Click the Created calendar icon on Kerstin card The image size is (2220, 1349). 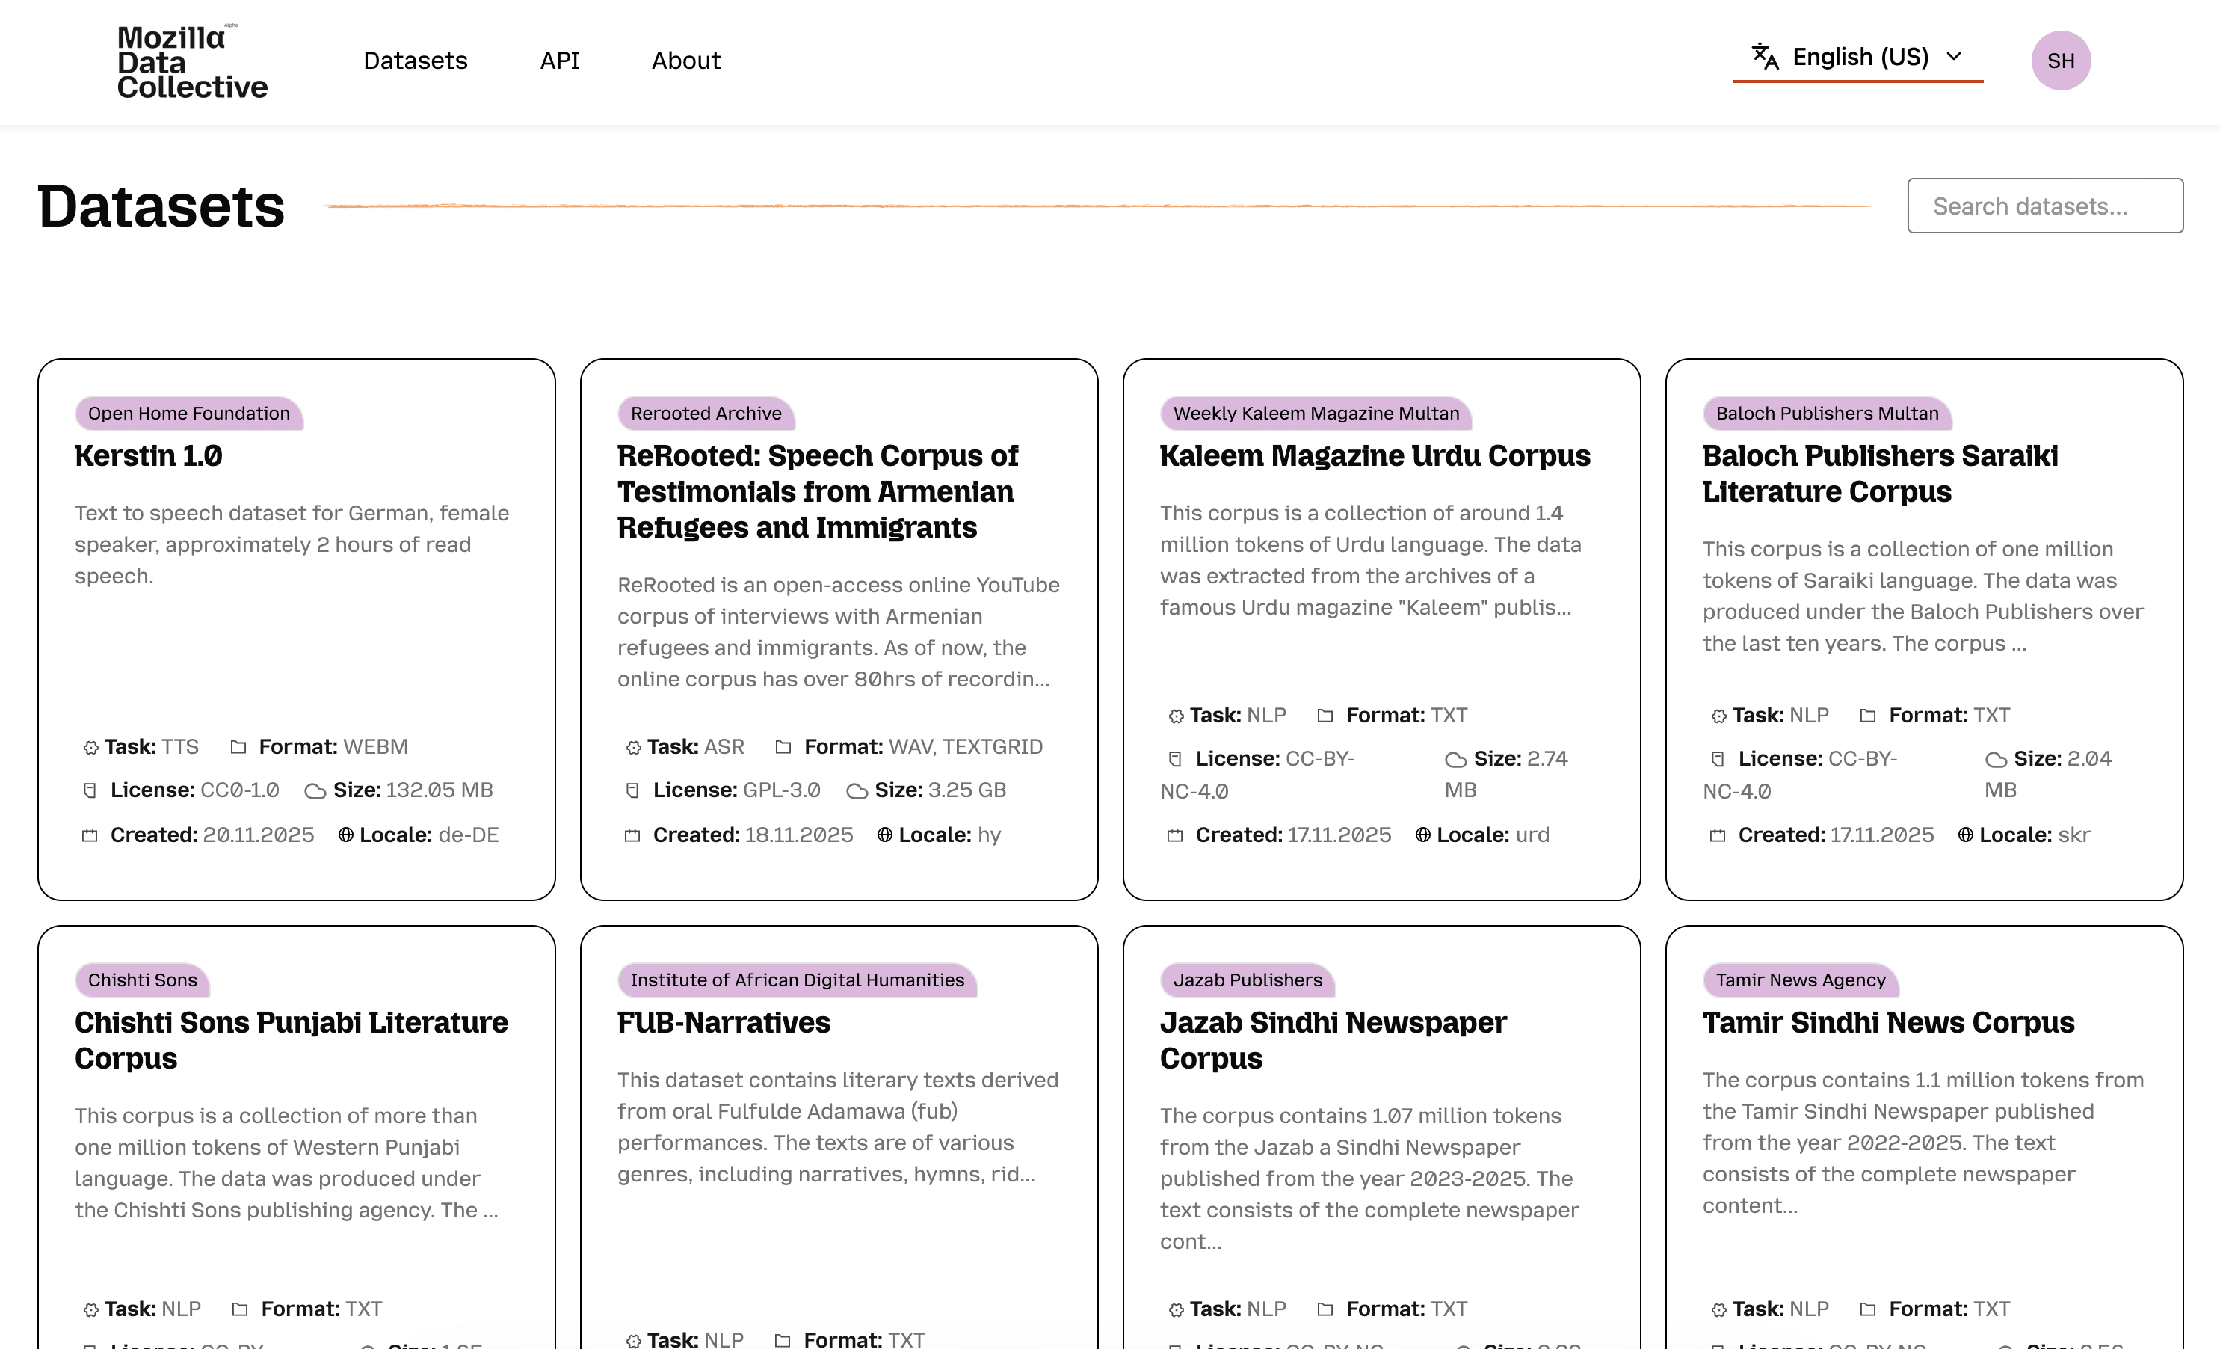tap(89, 835)
